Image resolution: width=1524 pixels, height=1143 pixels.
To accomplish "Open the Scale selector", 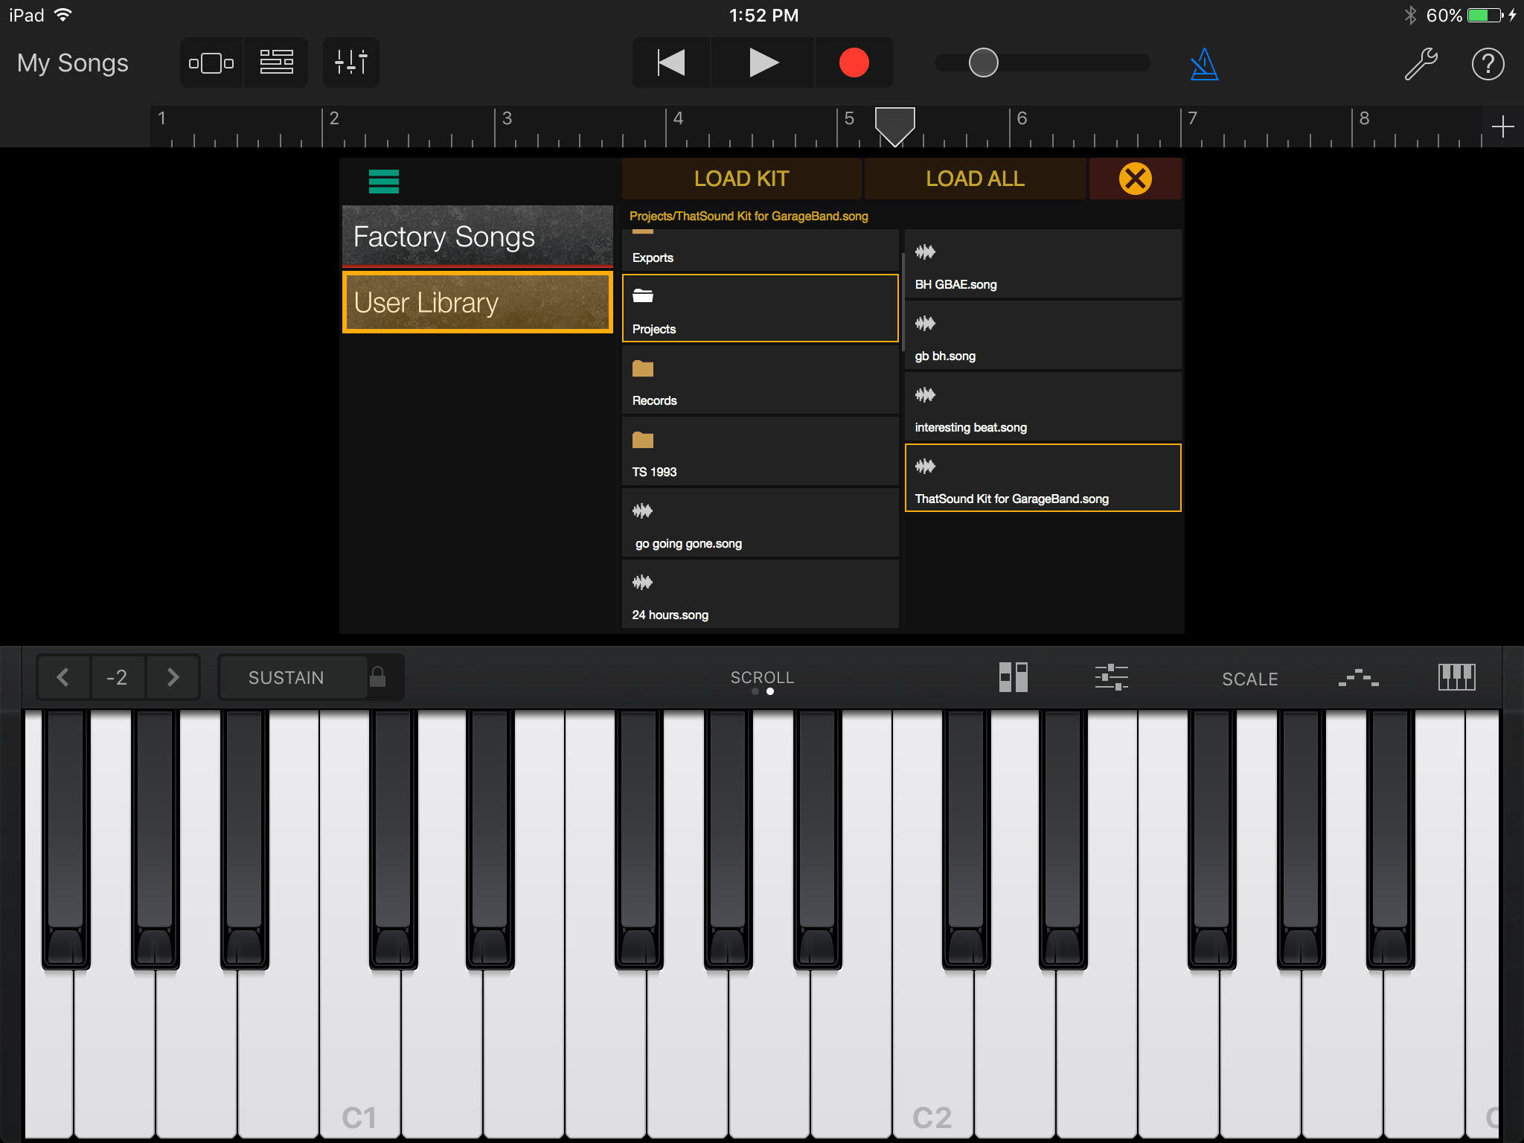I will (1249, 678).
